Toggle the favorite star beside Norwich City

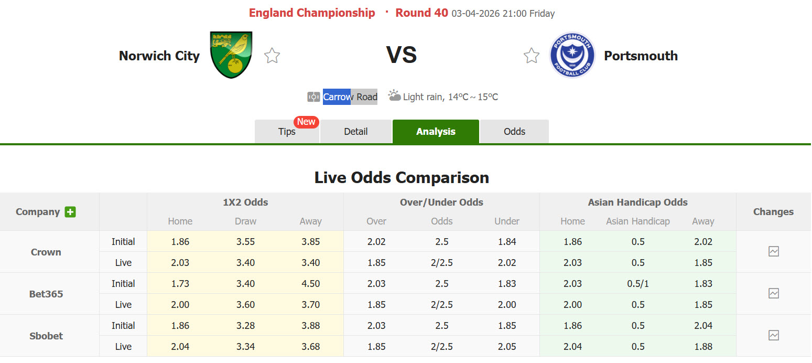(272, 55)
